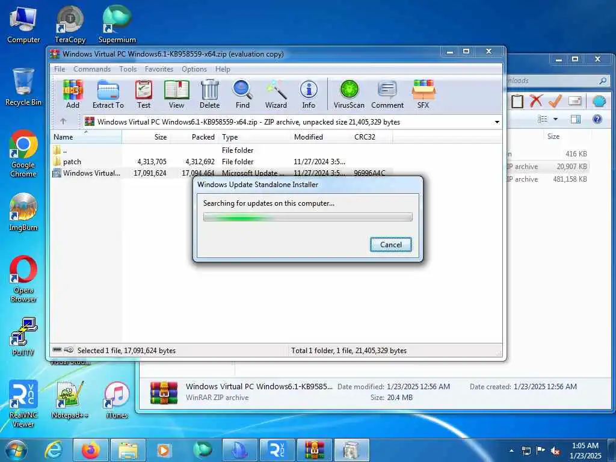Image resolution: width=616 pixels, height=462 pixels.
Task: Open the File menu
Action: pos(60,69)
